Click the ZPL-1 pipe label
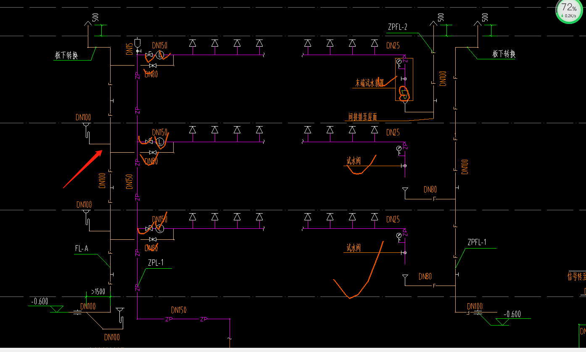Screen dimensions: 586x352 [156, 263]
